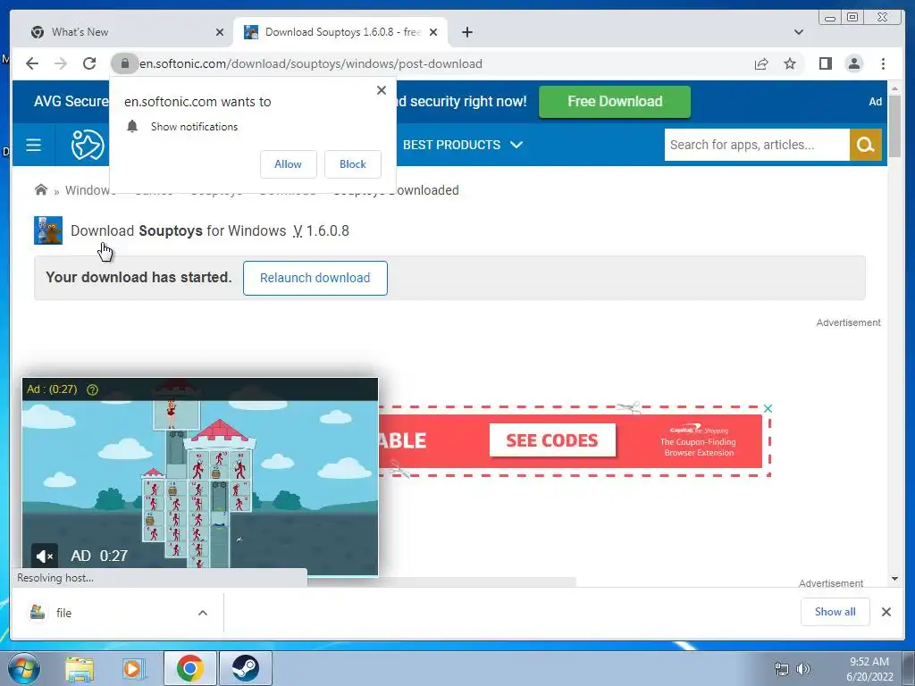Close the Download Souptoys tab

(x=433, y=32)
